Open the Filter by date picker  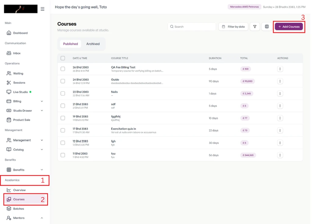pyautogui.click(x=233, y=27)
